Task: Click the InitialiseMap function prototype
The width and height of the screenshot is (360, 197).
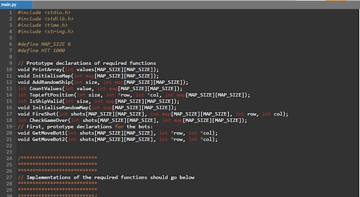Action: [x=88, y=76]
